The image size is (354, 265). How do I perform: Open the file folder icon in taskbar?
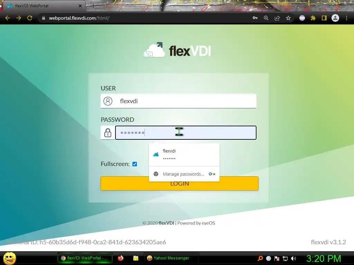136,258
